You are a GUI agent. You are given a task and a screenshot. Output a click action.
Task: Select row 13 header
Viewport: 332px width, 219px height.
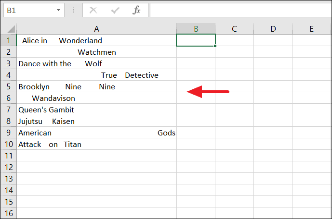9,179
